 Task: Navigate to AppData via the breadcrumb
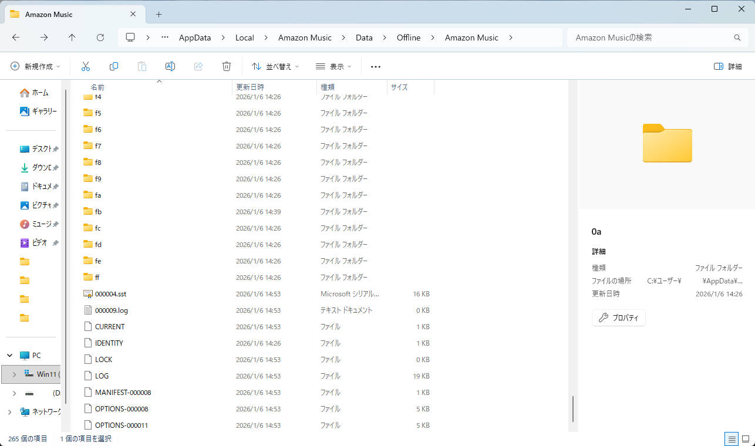(194, 37)
